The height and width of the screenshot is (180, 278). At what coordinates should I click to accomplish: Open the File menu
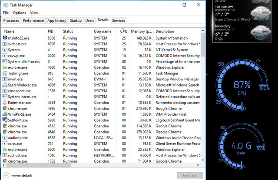(6, 13)
